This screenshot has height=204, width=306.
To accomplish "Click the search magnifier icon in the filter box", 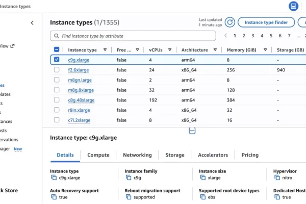I will click(x=57, y=36).
